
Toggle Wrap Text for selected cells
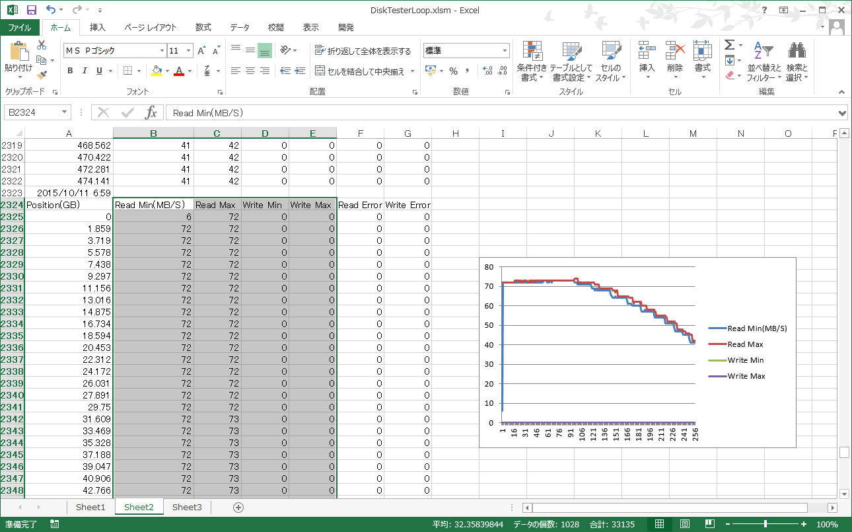pos(363,51)
